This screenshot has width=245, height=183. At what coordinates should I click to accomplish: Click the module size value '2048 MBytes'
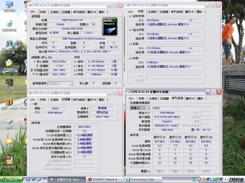167,113
